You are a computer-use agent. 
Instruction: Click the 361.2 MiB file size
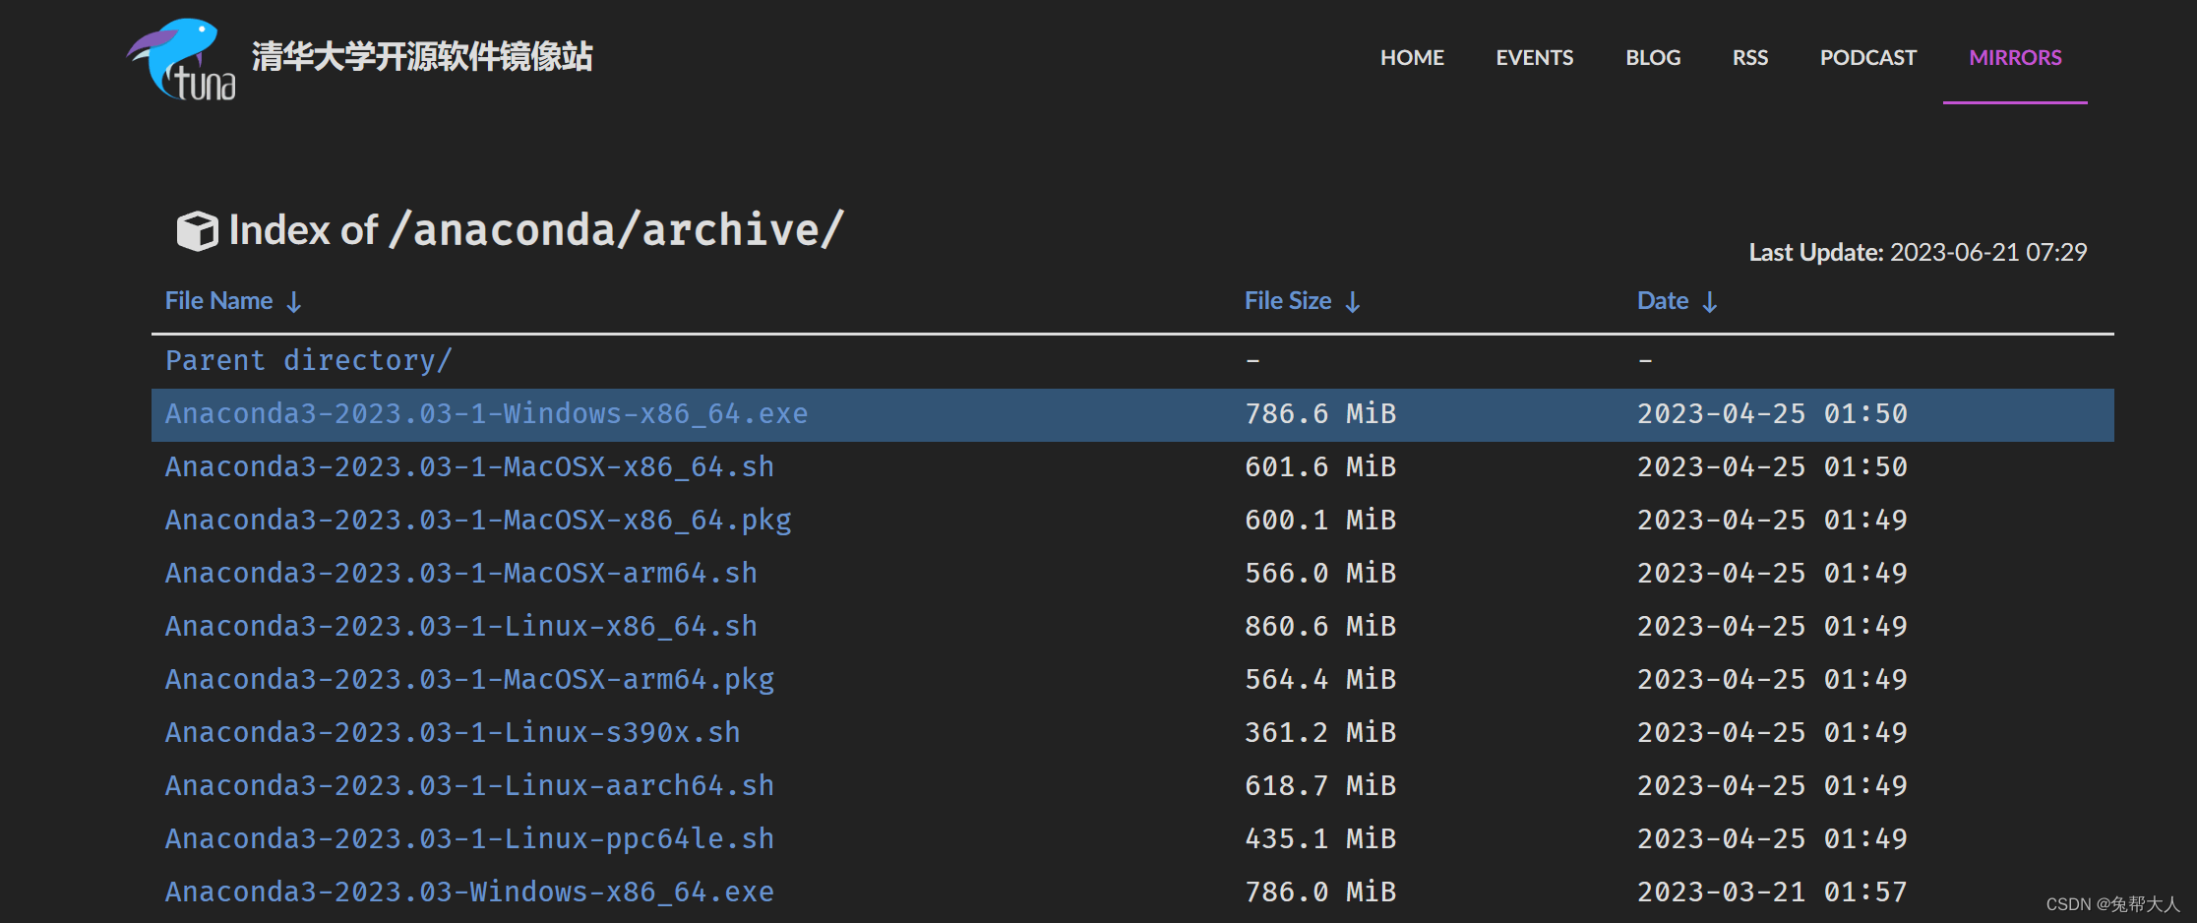(x=1320, y=733)
